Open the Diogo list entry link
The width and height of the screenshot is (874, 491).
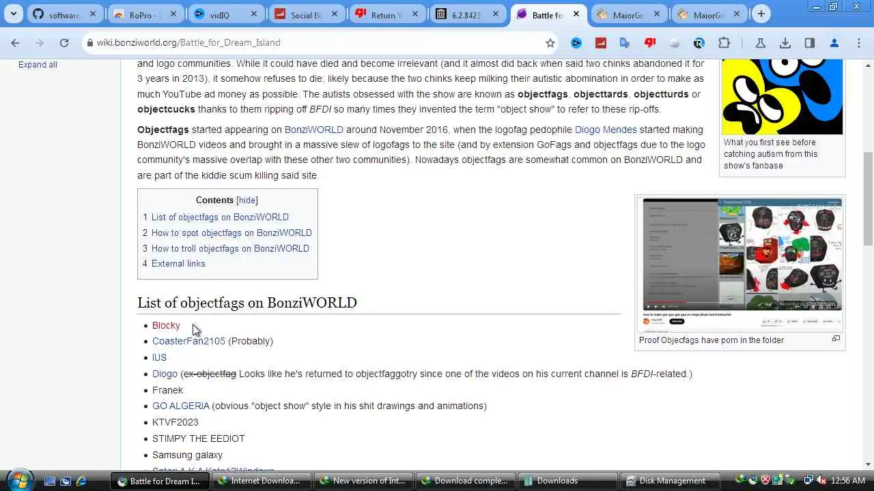tap(165, 374)
